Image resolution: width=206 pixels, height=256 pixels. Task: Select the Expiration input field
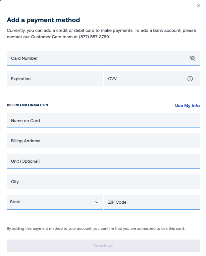[54, 79]
